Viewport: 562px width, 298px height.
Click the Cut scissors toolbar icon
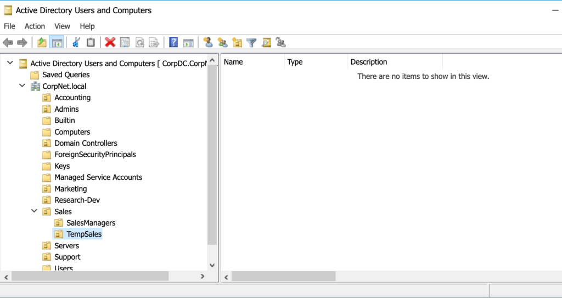click(x=76, y=43)
